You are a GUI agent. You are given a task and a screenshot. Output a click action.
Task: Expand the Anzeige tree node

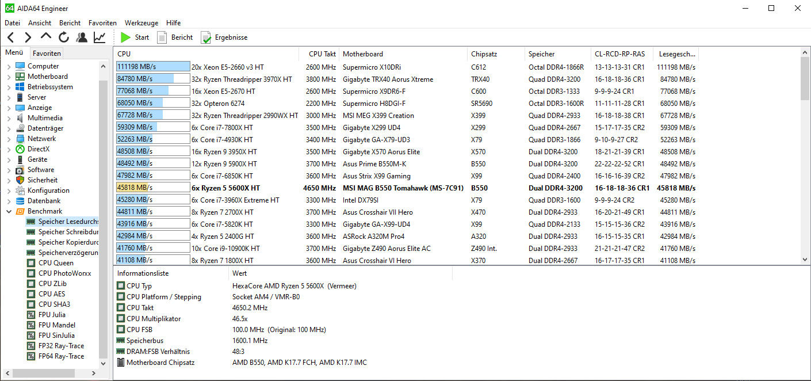[9, 108]
